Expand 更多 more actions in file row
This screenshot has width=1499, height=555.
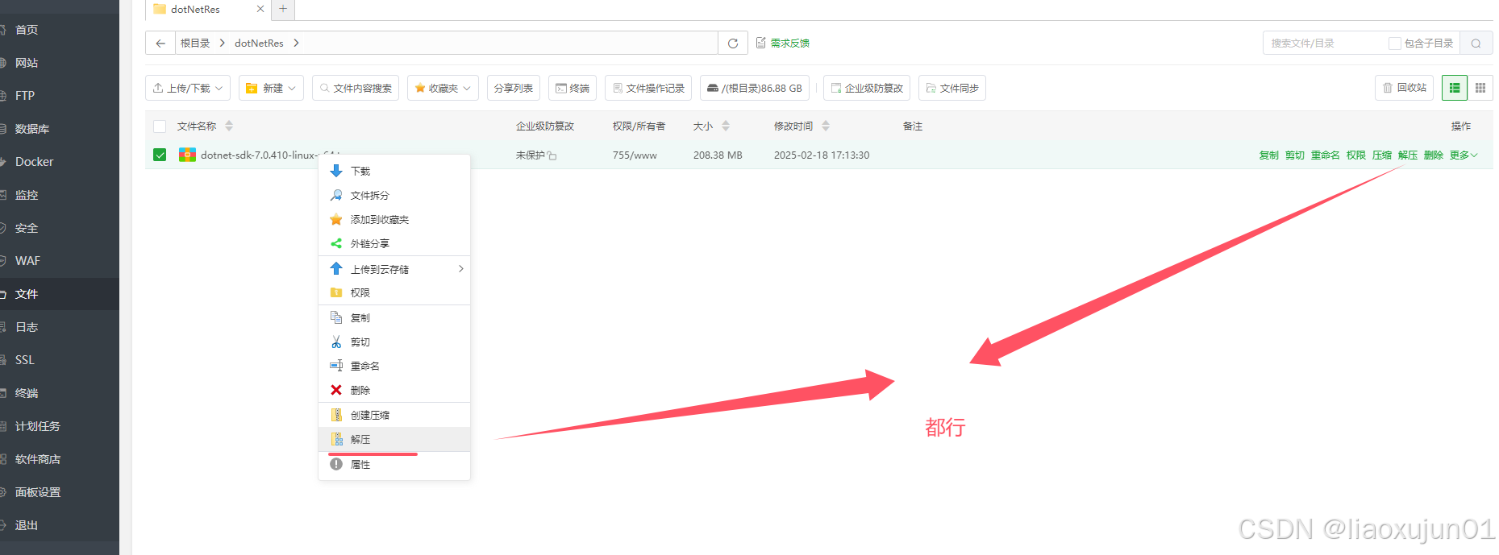[1463, 155]
